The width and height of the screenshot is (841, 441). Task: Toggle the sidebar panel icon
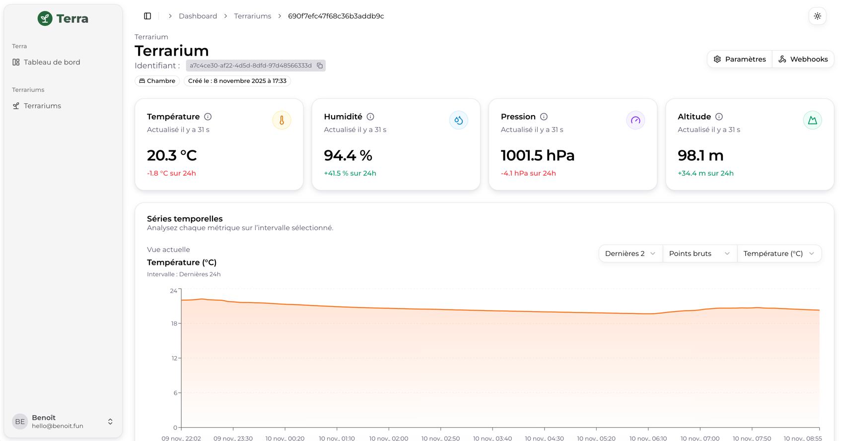pyautogui.click(x=147, y=16)
